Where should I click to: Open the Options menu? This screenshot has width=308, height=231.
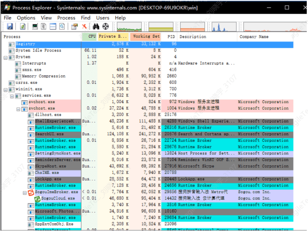pos(26,18)
